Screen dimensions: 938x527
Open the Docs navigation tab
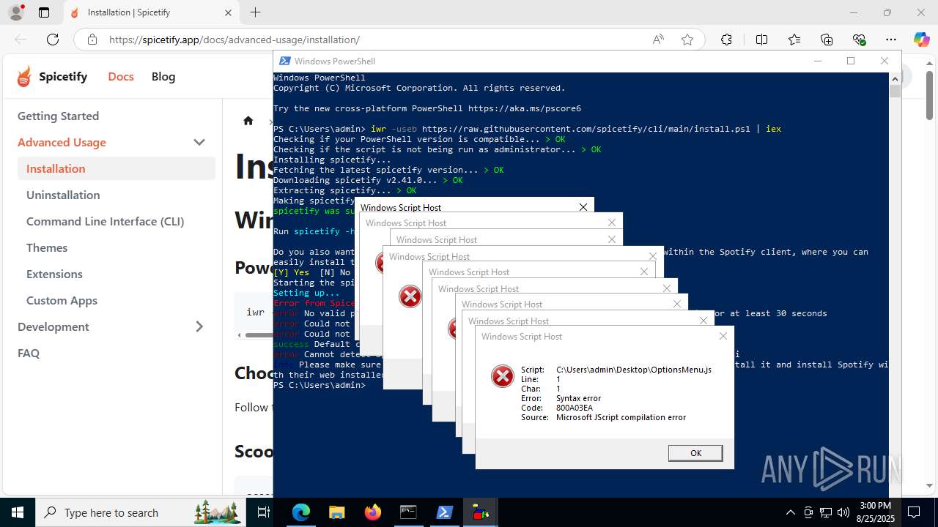[121, 76]
